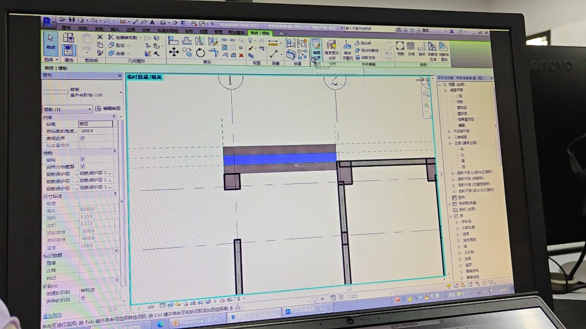
Task: Select the Modify arrow tool
Action: [50, 42]
